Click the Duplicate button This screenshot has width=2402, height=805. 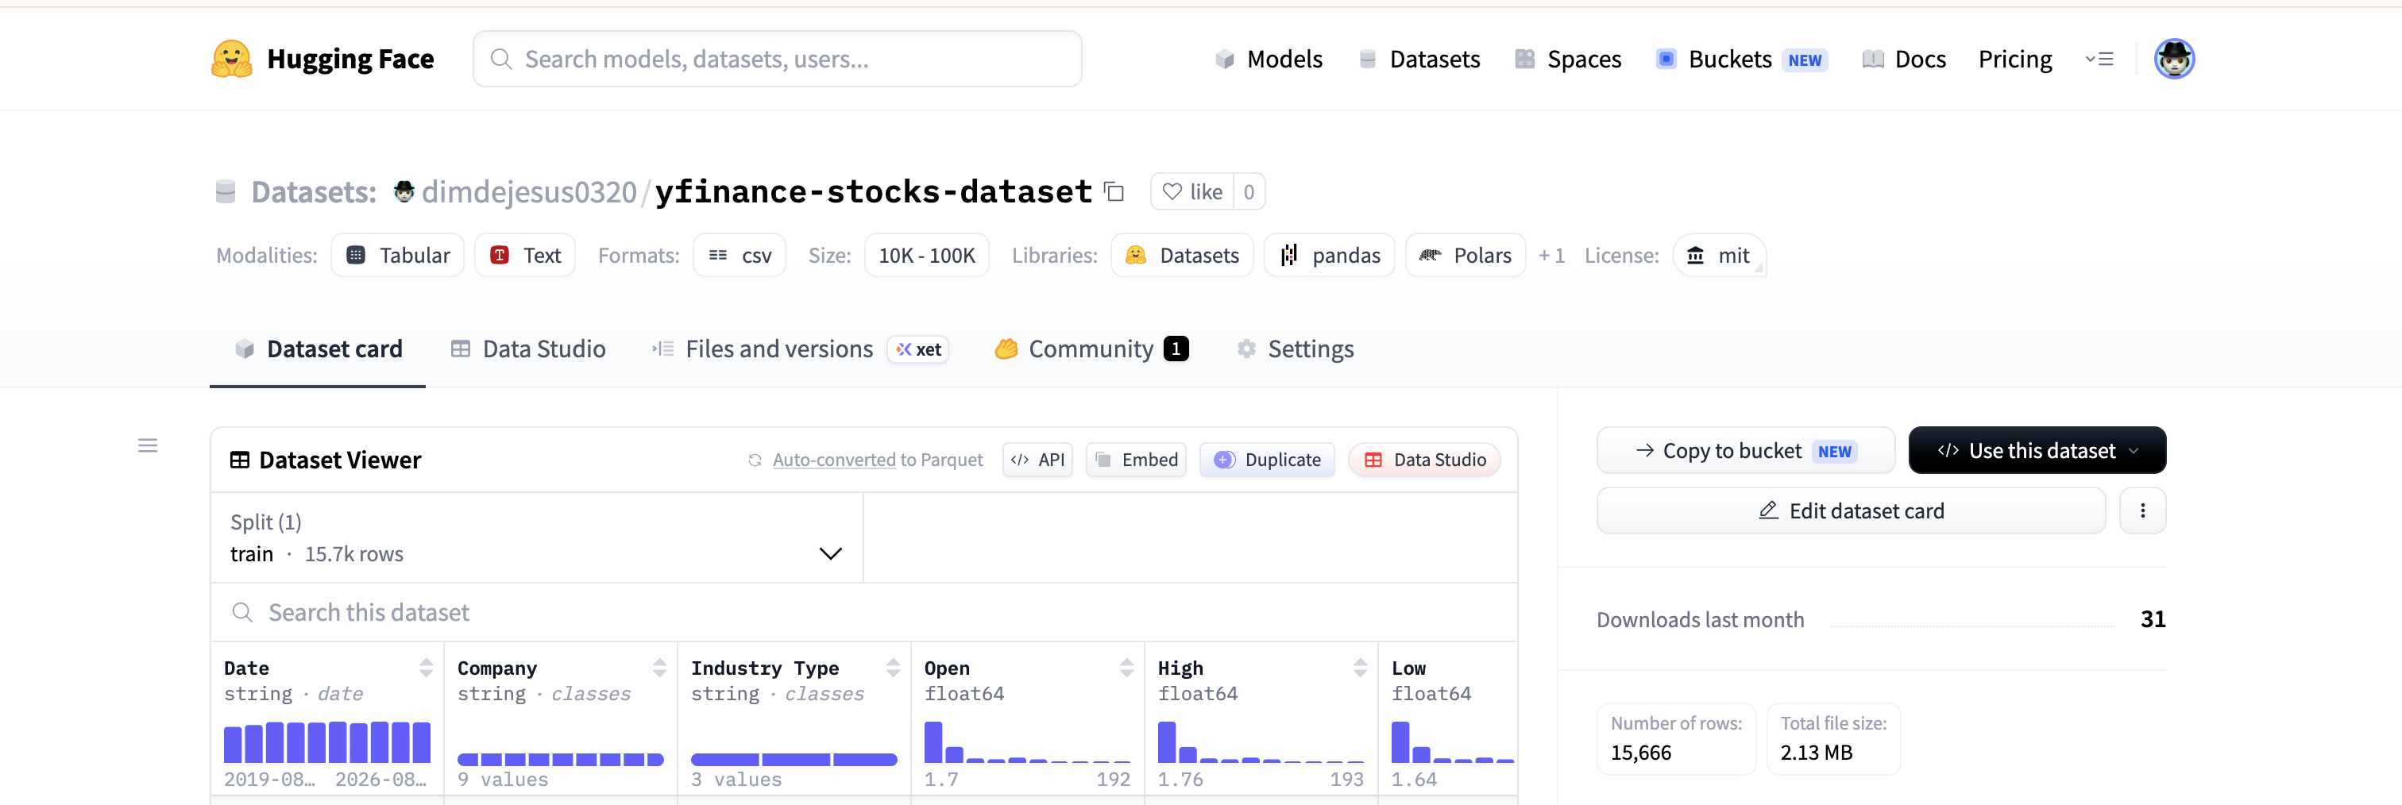click(x=1266, y=460)
